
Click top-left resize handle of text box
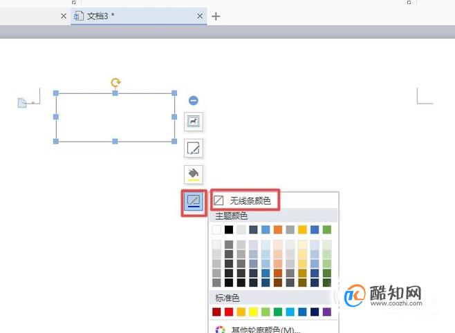coord(56,93)
